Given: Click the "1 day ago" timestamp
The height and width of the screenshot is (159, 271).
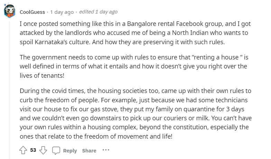Looking at the screenshot, I should pyautogui.click(x=62, y=12).
